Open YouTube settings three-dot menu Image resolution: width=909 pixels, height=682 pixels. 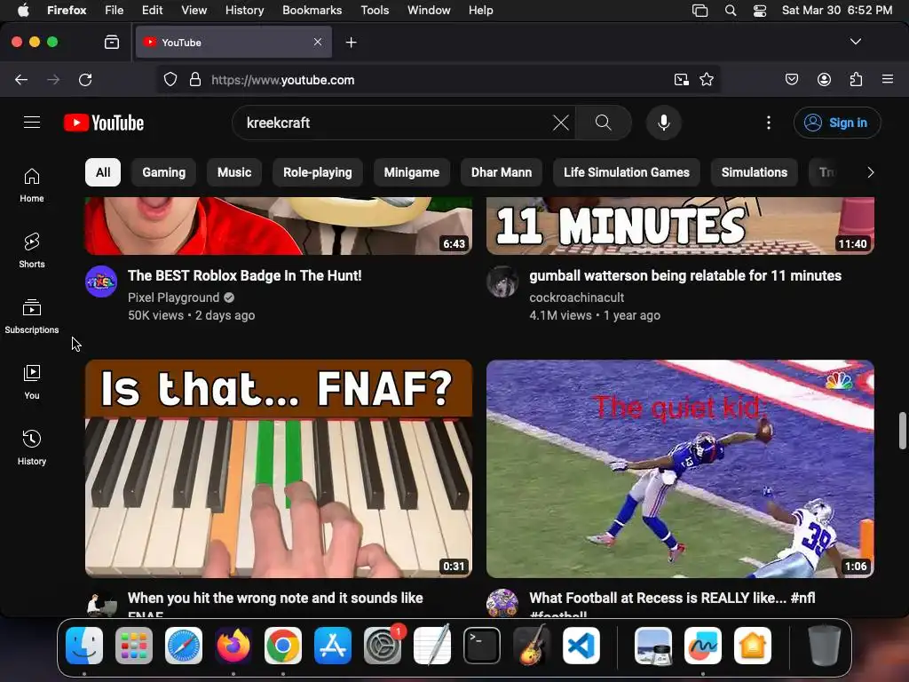click(x=768, y=123)
